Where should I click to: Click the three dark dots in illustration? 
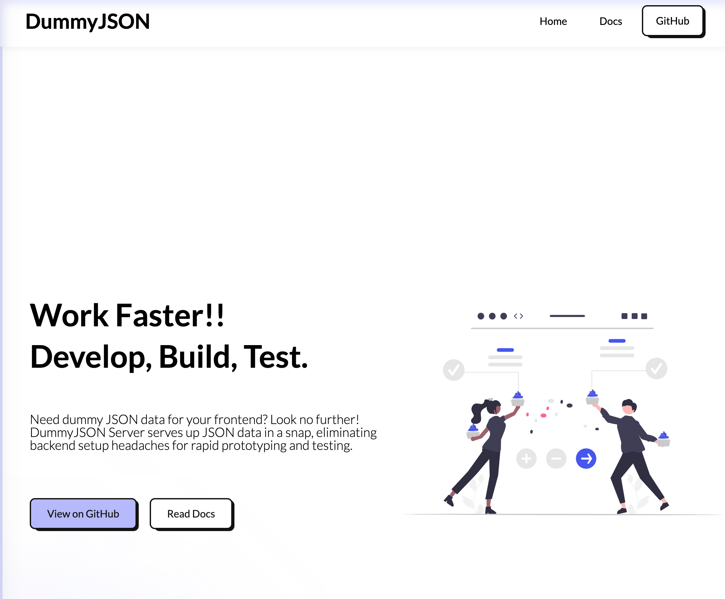coord(492,316)
